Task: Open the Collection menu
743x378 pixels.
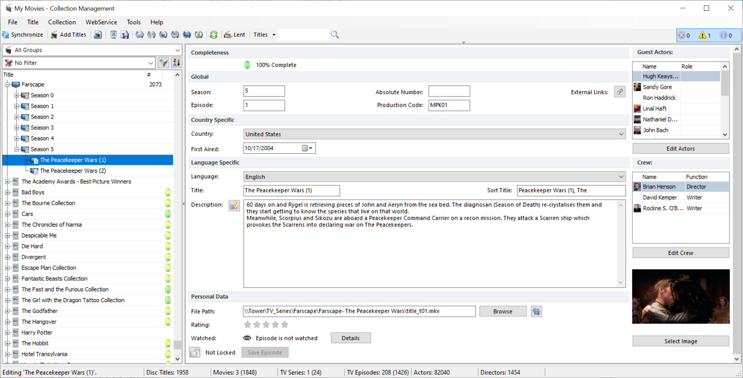Action: (x=62, y=22)
